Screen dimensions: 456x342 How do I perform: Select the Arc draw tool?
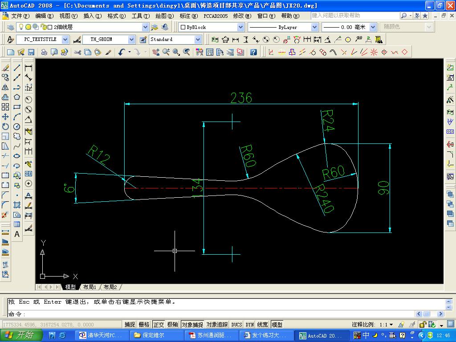point(17,117)
